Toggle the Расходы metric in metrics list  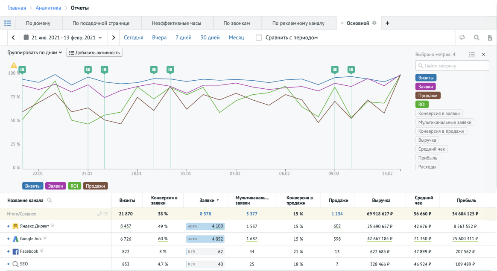tap(427, 167)
